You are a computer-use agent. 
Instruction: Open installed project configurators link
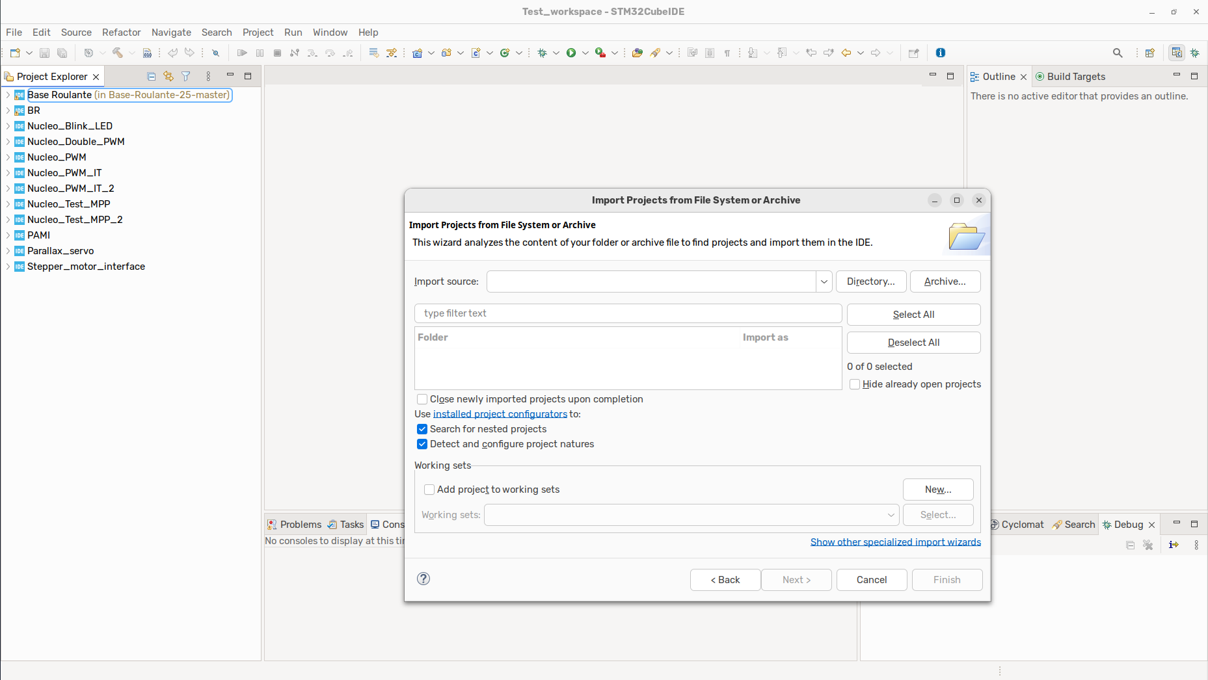click(500, 414)
